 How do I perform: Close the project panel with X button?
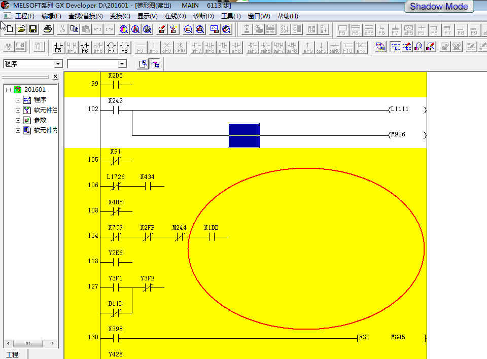pyautogui.click(x=55, y=77)
